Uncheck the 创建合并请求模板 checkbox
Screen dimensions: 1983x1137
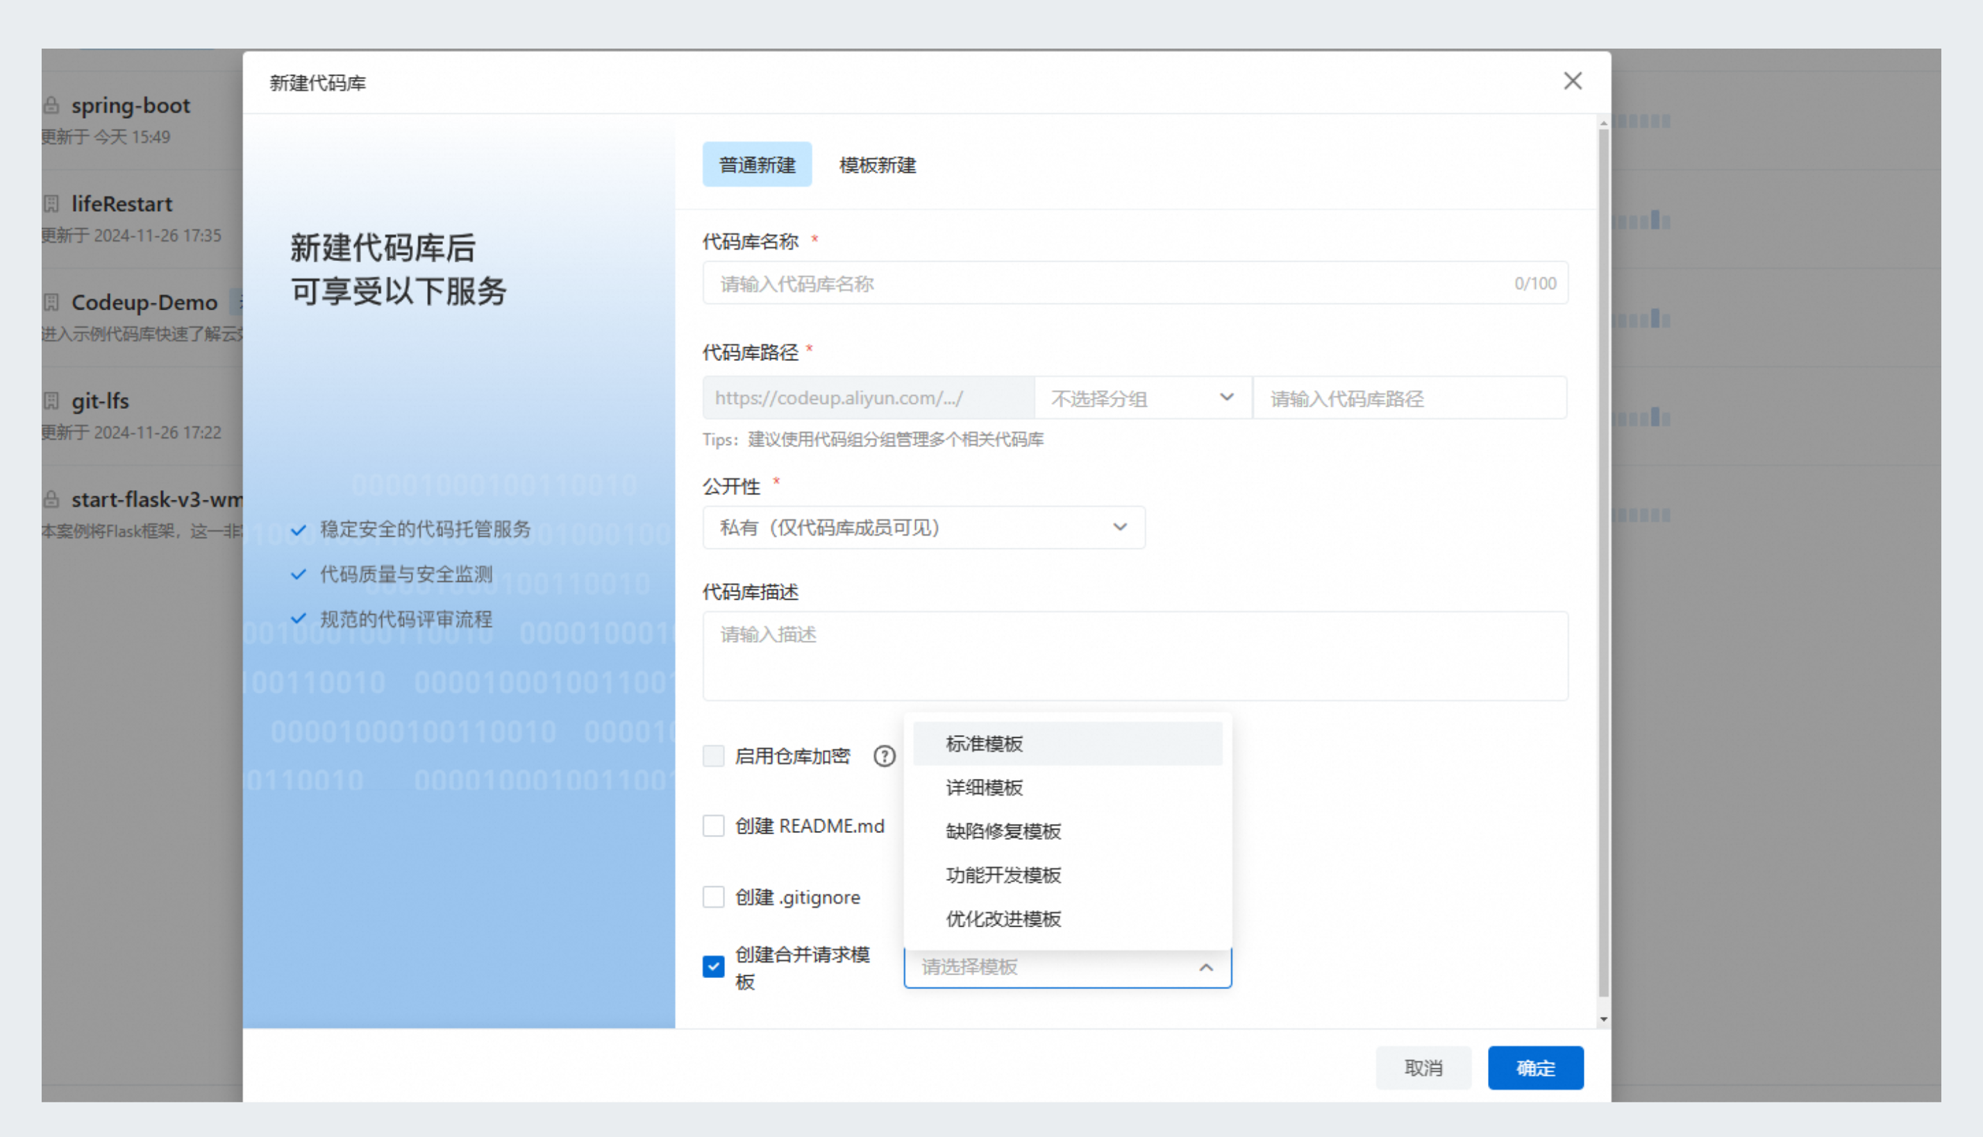713,967
